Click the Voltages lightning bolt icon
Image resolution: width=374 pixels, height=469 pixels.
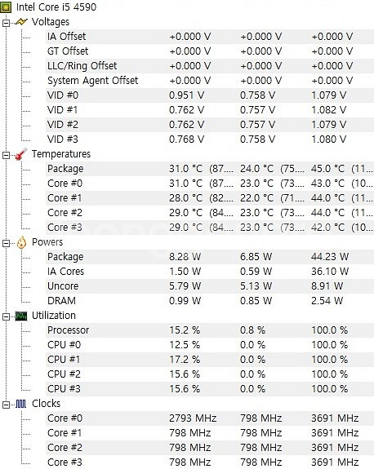point(21,22)
